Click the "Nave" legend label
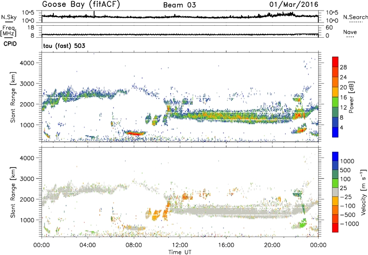Viewport: 368px width, 255px height. coord(350,32)
